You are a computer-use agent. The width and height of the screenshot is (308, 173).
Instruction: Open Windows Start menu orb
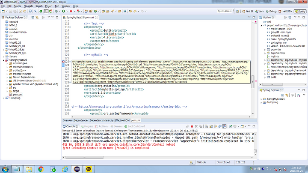[5, 169]
